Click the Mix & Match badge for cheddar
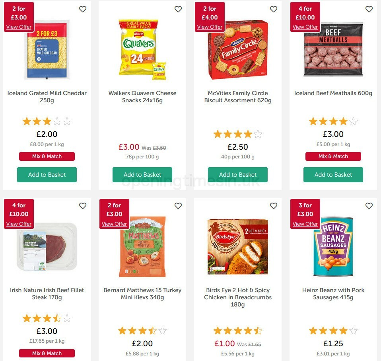The width and height of the screenshot is (381, 361). [x=47, y=156]
